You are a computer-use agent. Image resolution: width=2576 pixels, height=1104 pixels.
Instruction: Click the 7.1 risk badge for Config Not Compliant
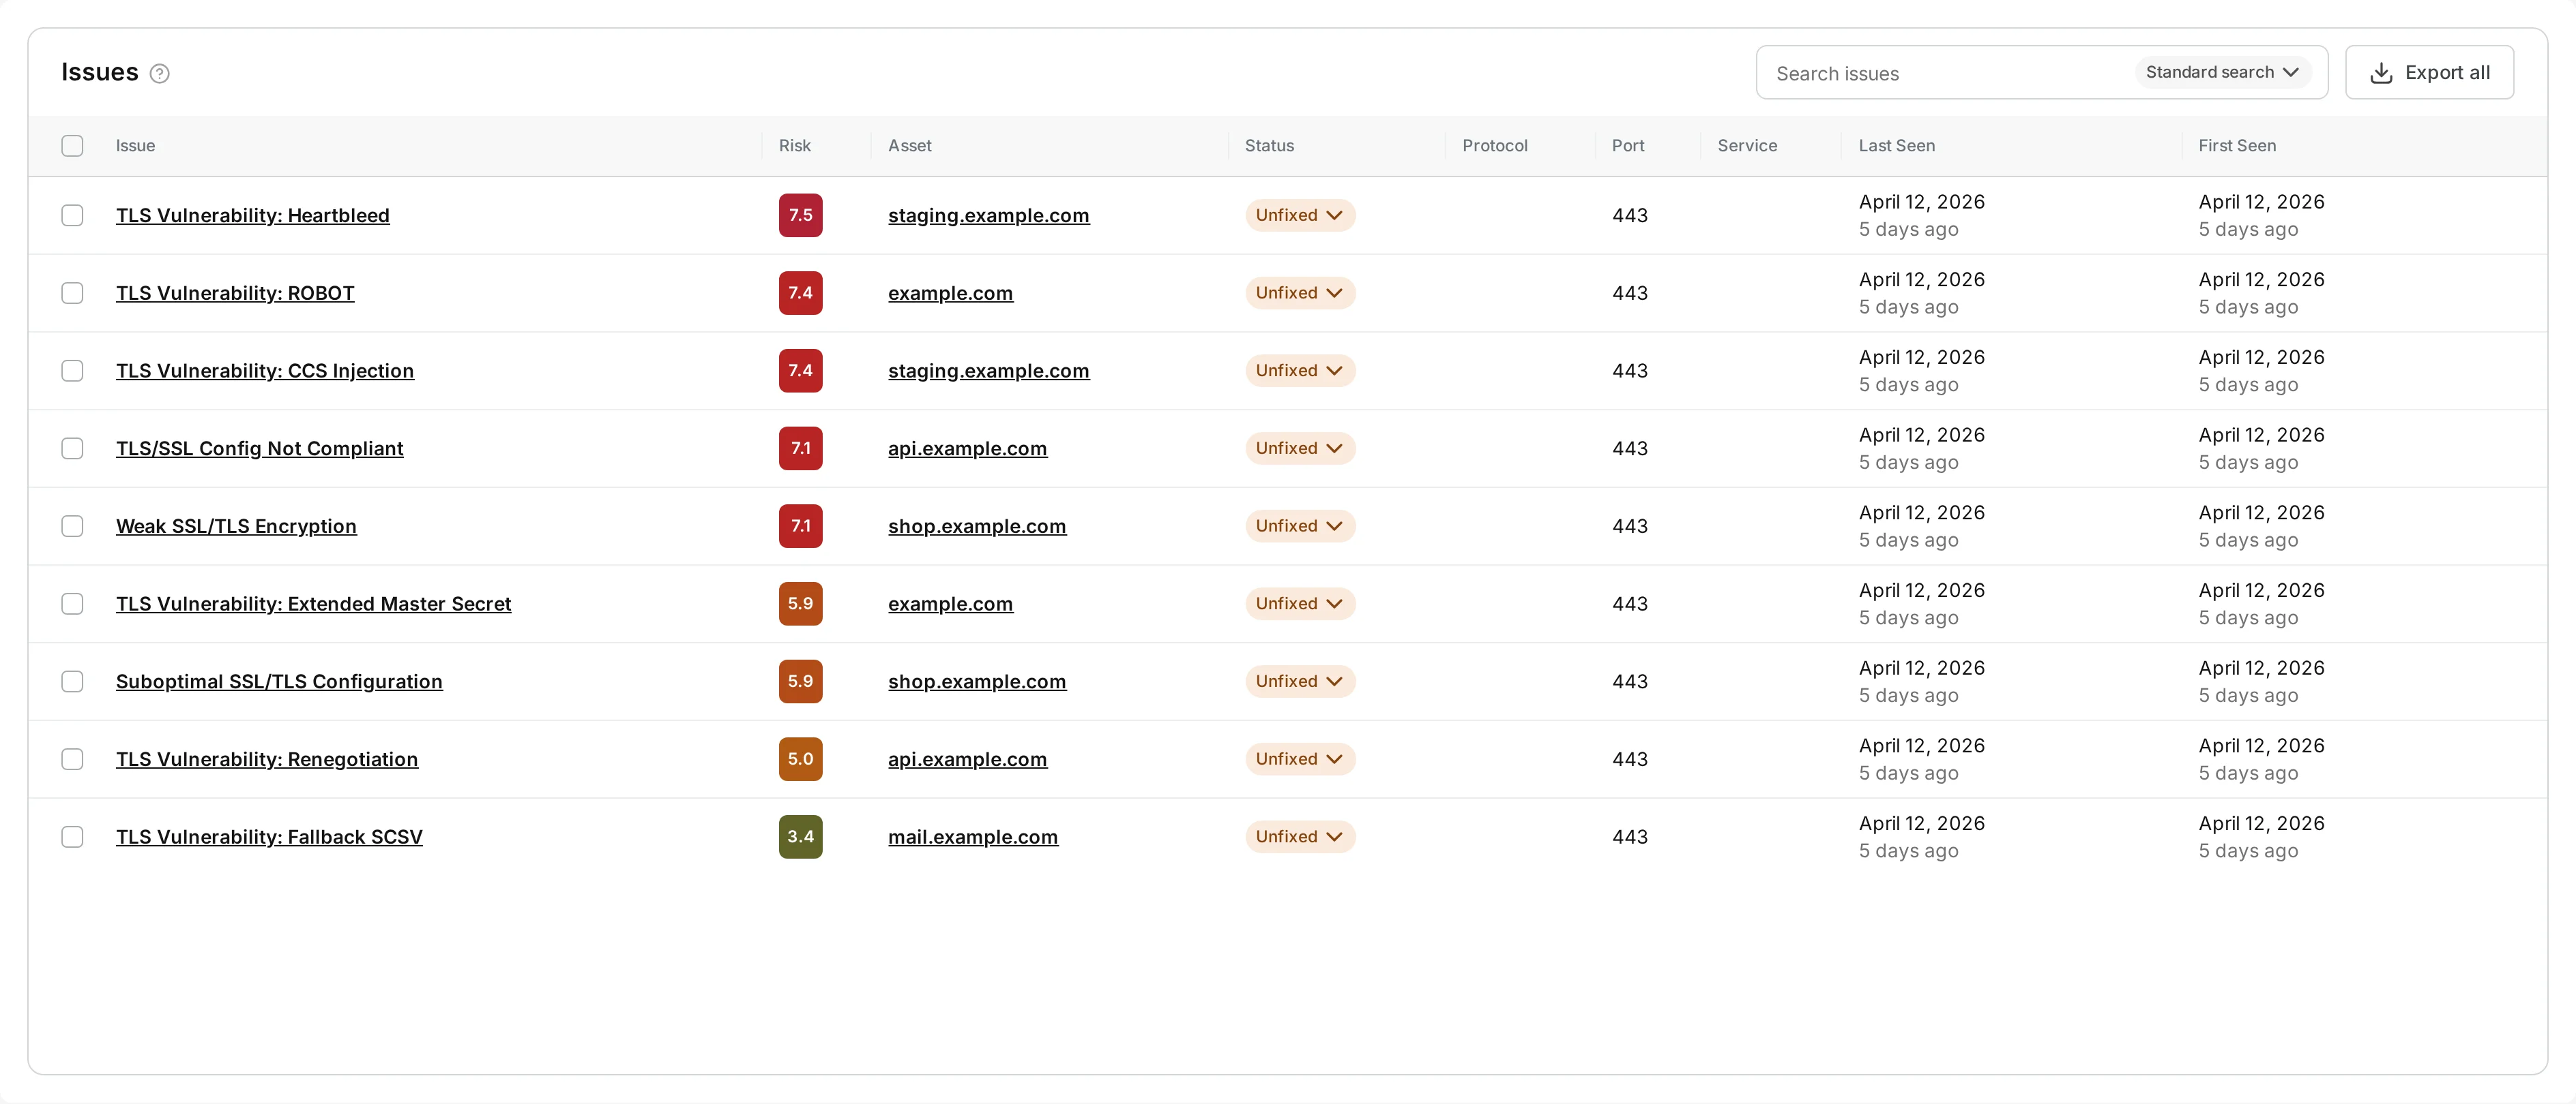coord(800,448)
